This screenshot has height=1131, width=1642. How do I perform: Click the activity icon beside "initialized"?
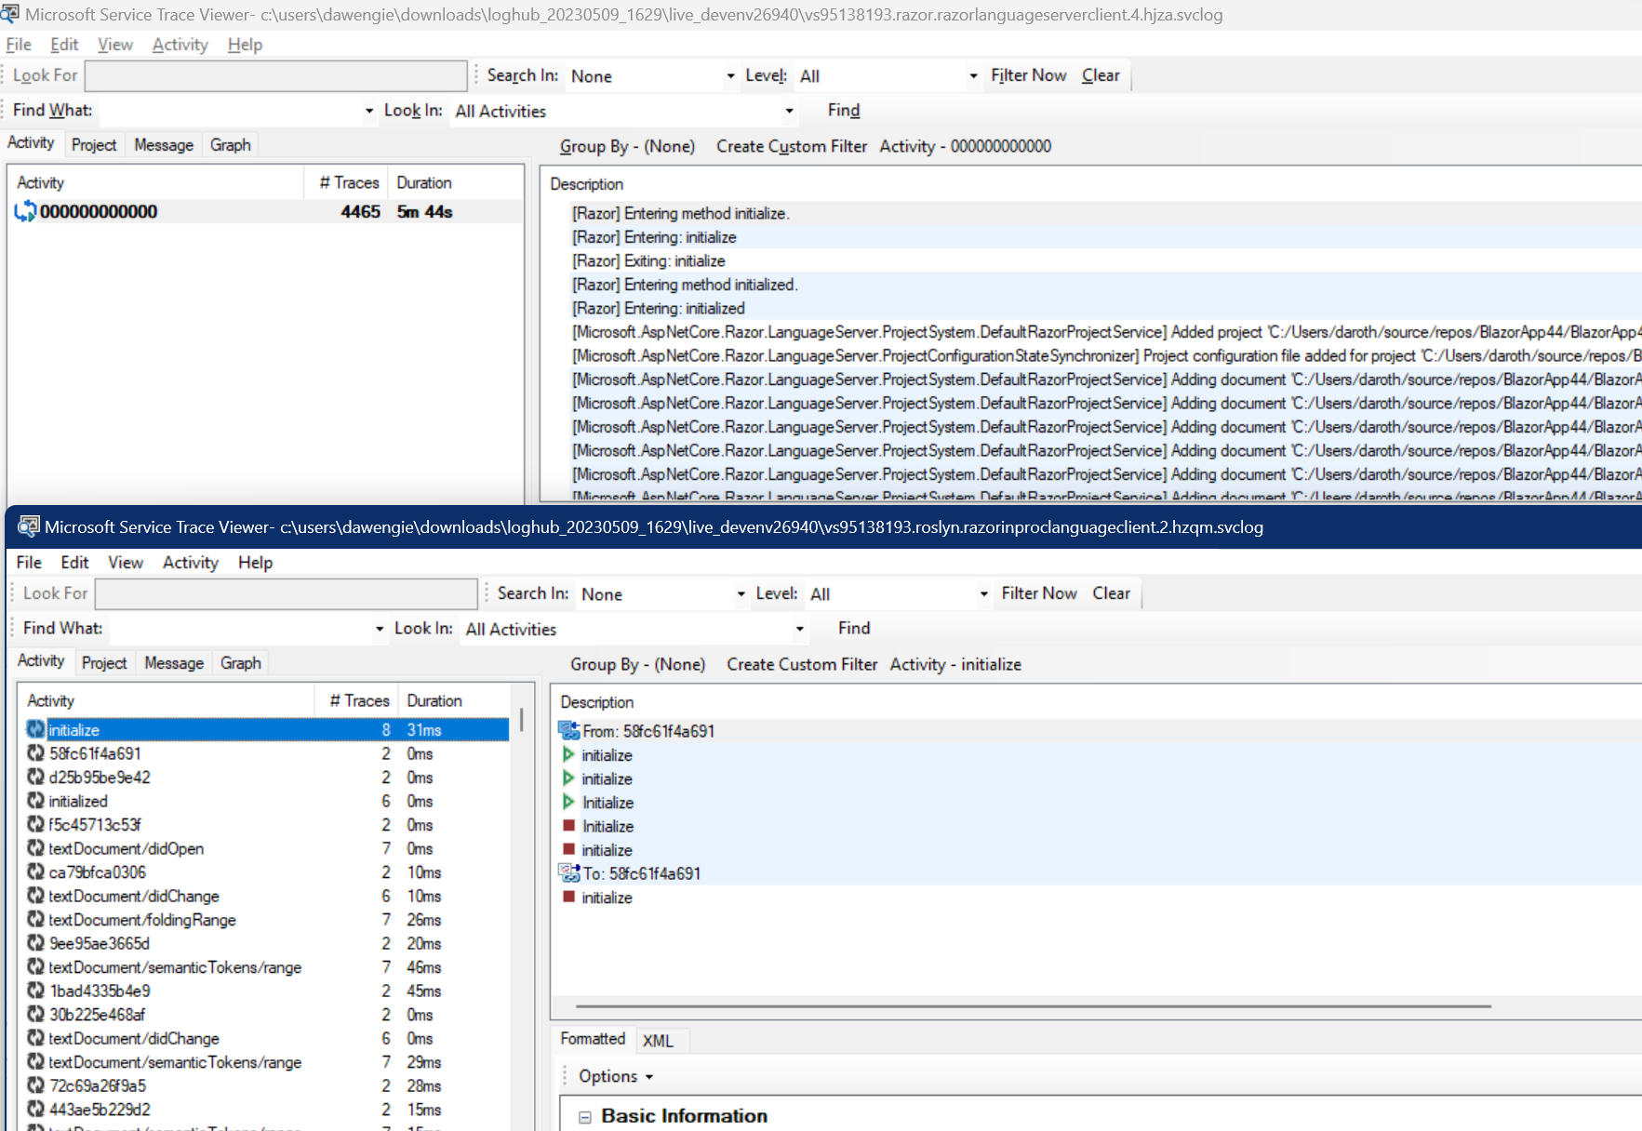35,801
